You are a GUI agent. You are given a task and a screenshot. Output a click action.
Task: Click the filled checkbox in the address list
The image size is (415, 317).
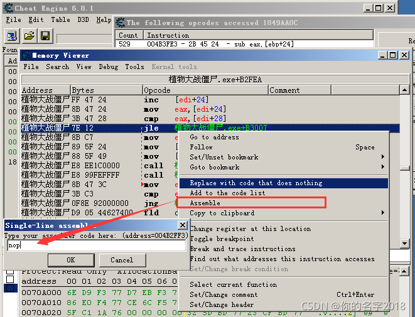point(10,288)
